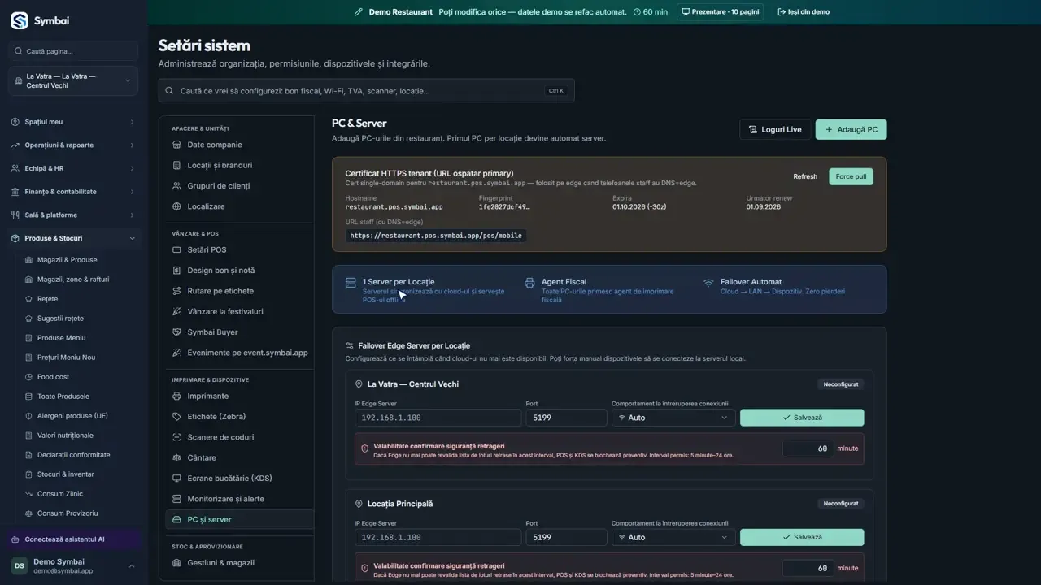Open Comportament dropdown for La Vatra — Centrul Vechi
Screen dimensions: 1041x585
(673, 418)
